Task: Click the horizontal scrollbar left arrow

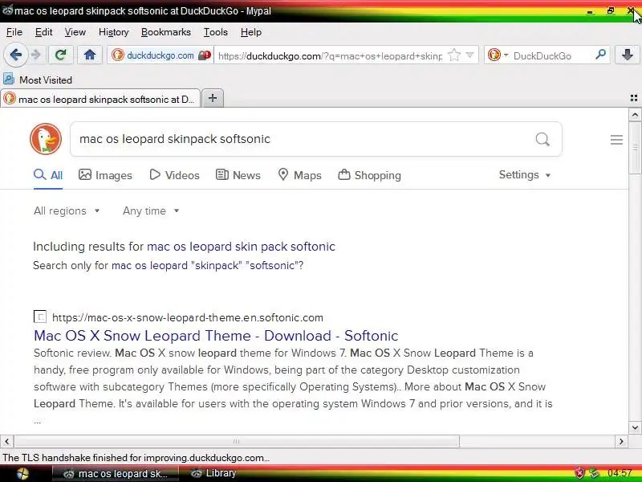Action: (x=6, y=441)
